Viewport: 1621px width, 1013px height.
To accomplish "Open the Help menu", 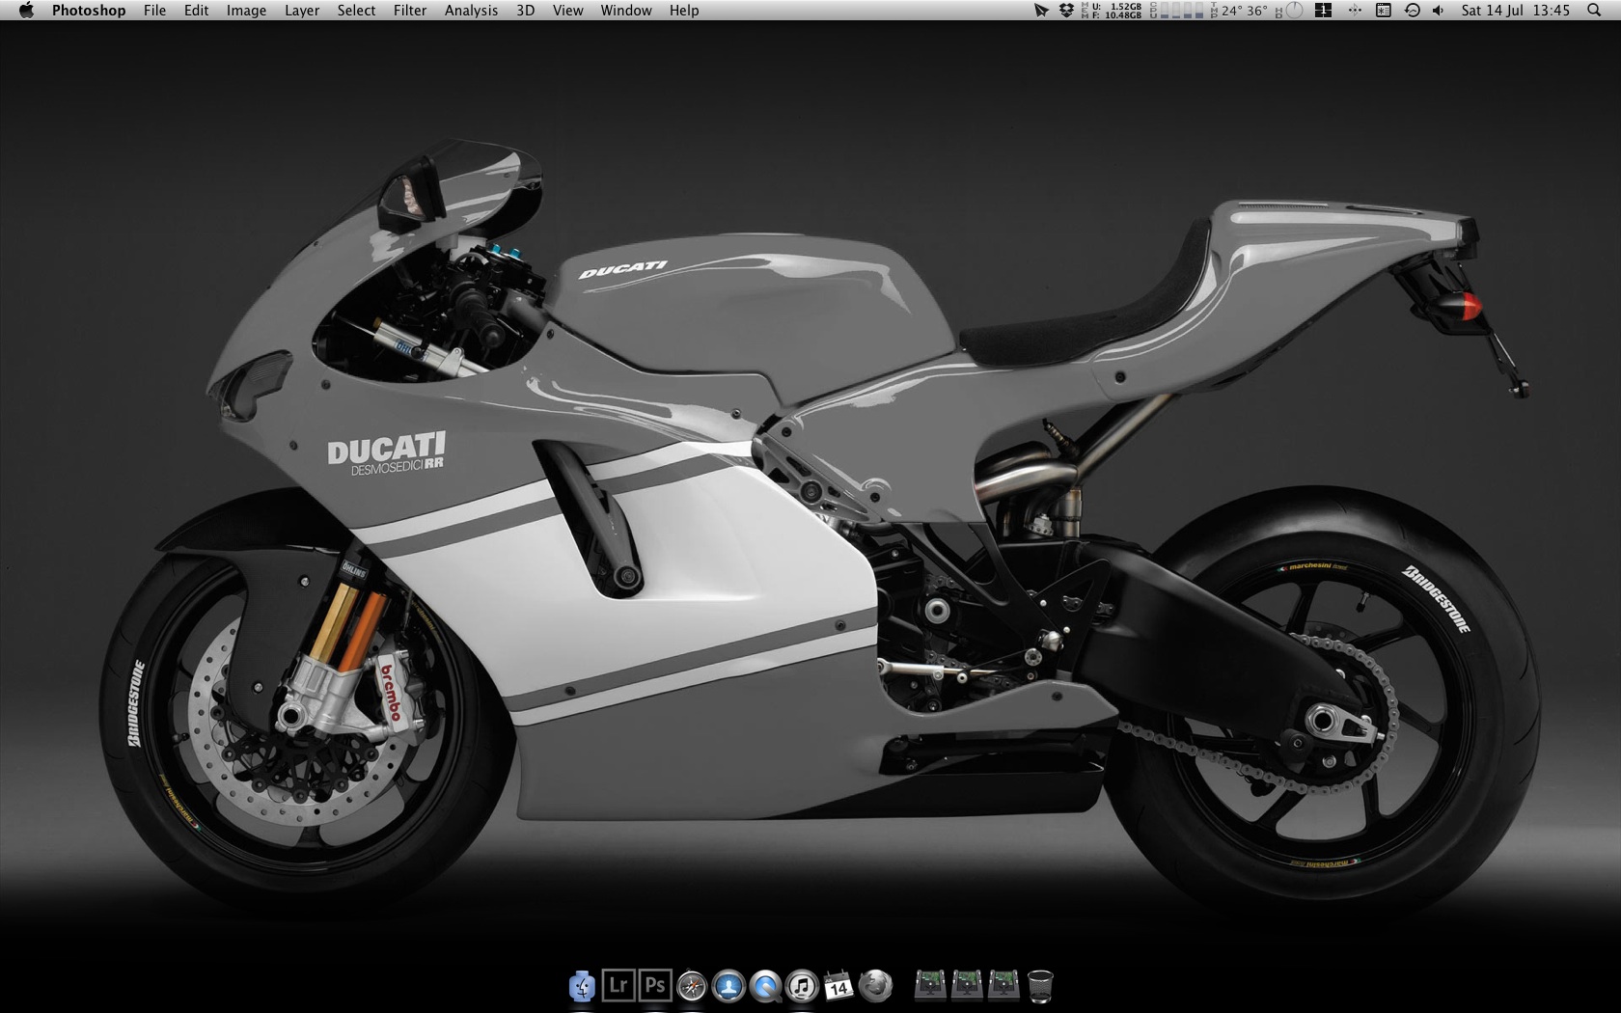I will tap(684, 11).
